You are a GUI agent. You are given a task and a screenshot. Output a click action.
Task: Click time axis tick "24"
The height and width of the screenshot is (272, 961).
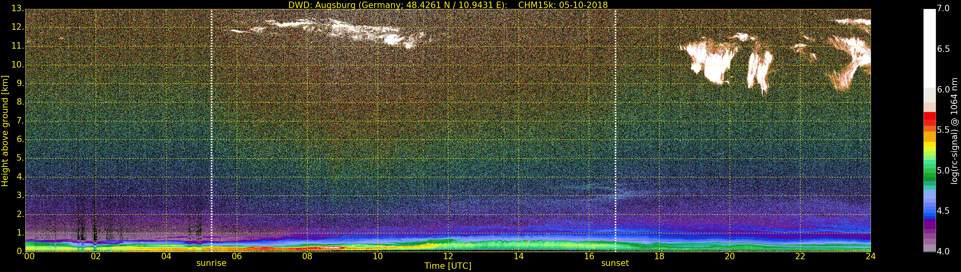(x=871, y=256)
